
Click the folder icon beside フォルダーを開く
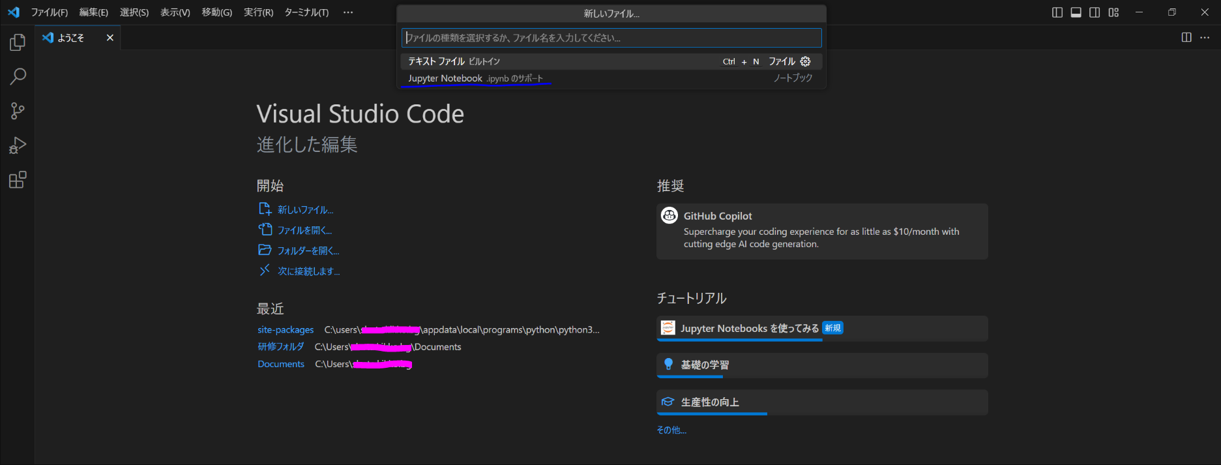(x=265, y=250)
